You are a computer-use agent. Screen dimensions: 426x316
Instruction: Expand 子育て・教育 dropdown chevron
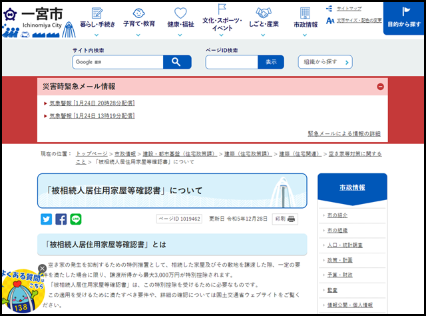coord(138,35)
